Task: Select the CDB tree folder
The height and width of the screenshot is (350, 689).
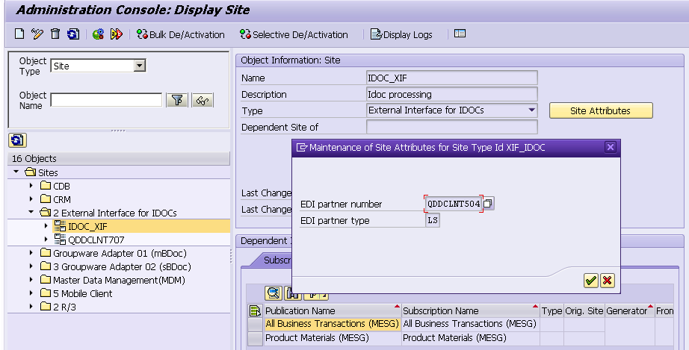Action: tap(61, 186)
